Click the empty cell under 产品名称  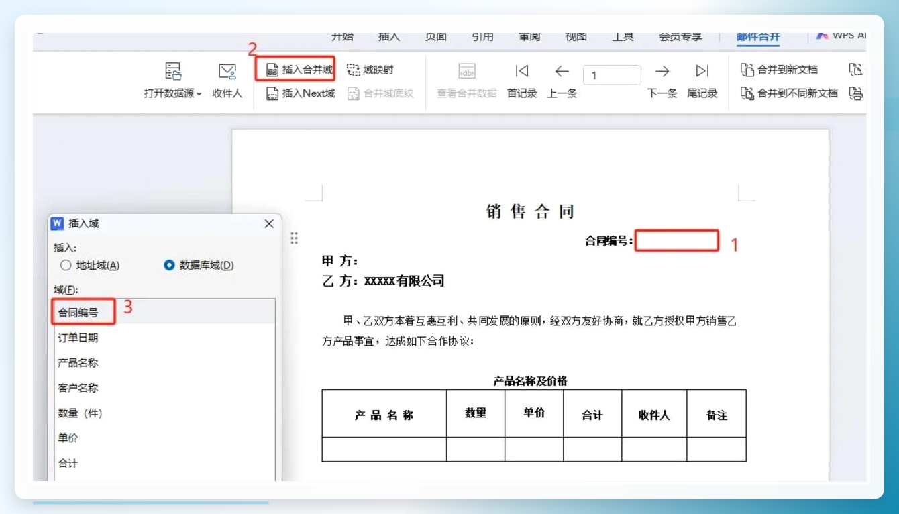pos(384,449)
